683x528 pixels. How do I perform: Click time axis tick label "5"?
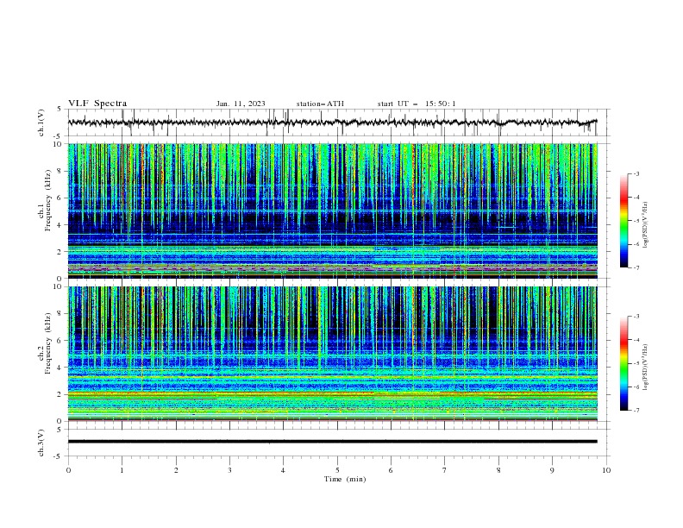pos(337,470)
